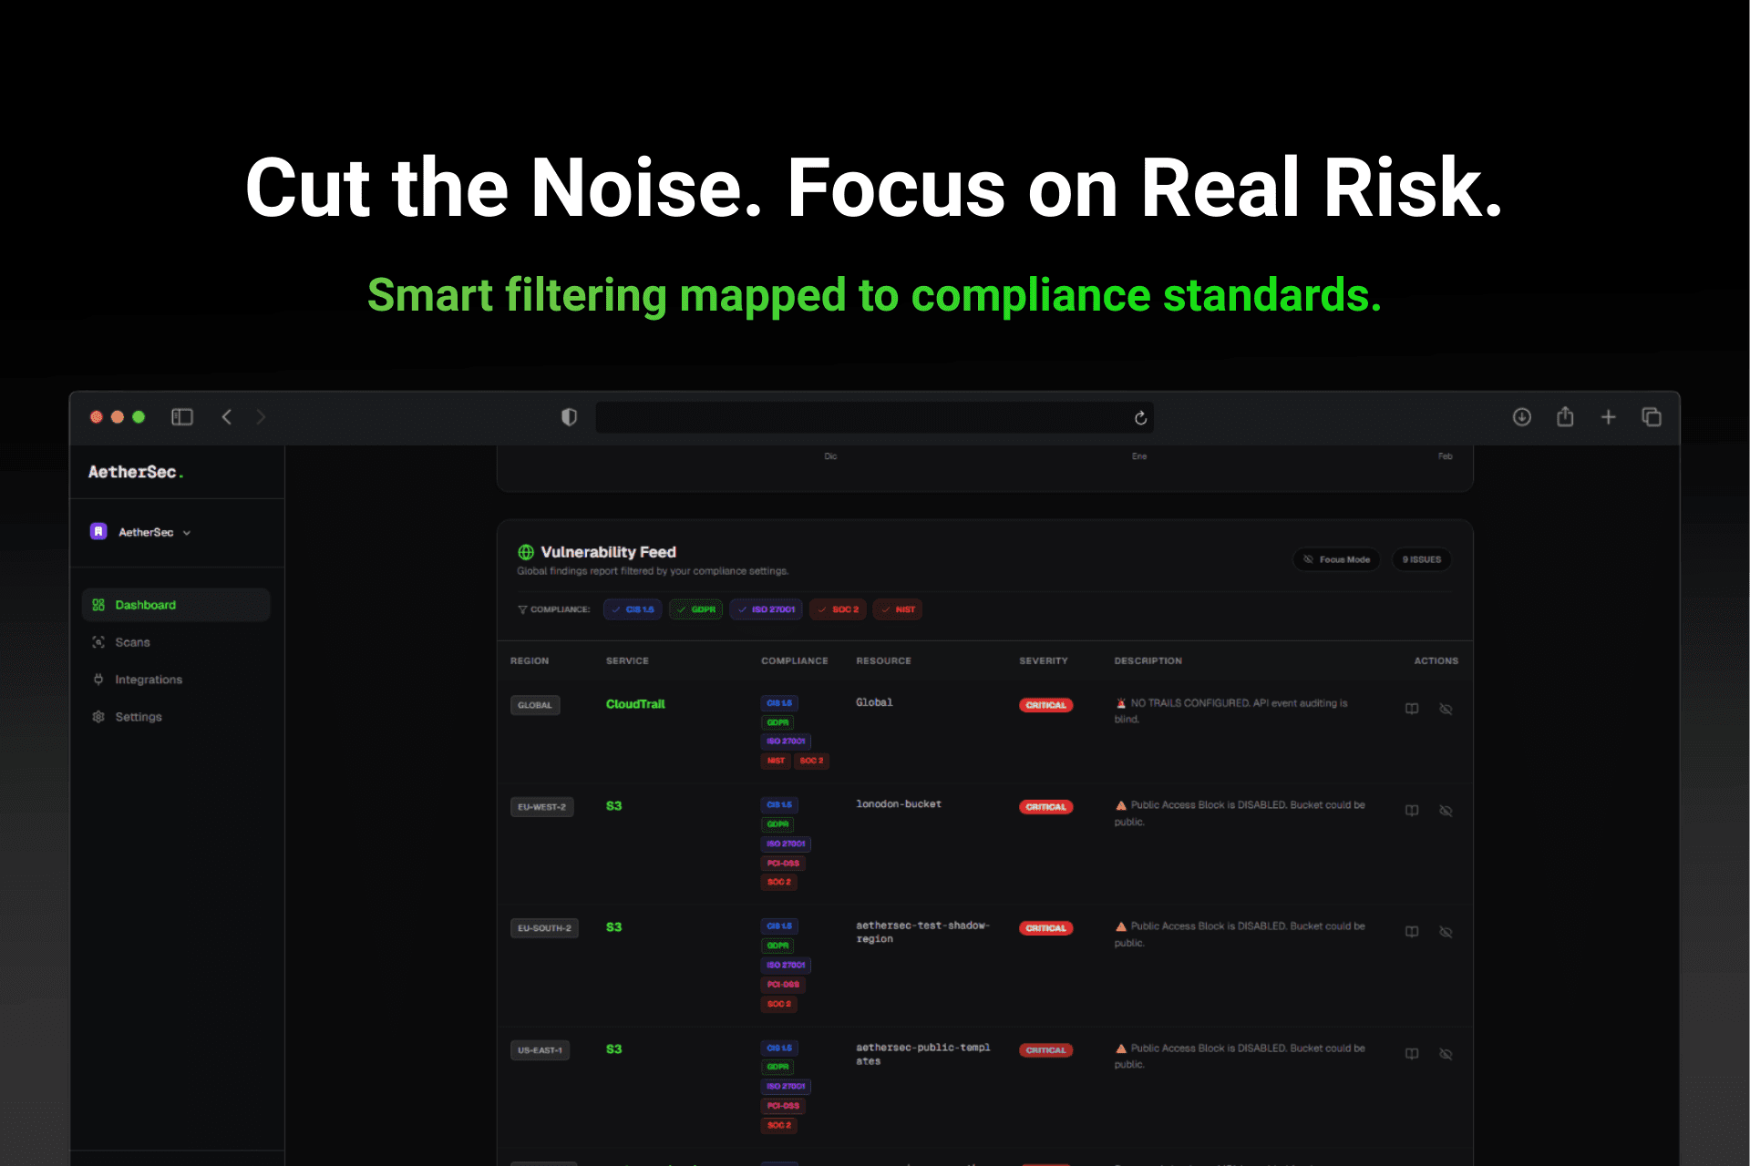Click the browser address bar

click(x=861, y=418)
